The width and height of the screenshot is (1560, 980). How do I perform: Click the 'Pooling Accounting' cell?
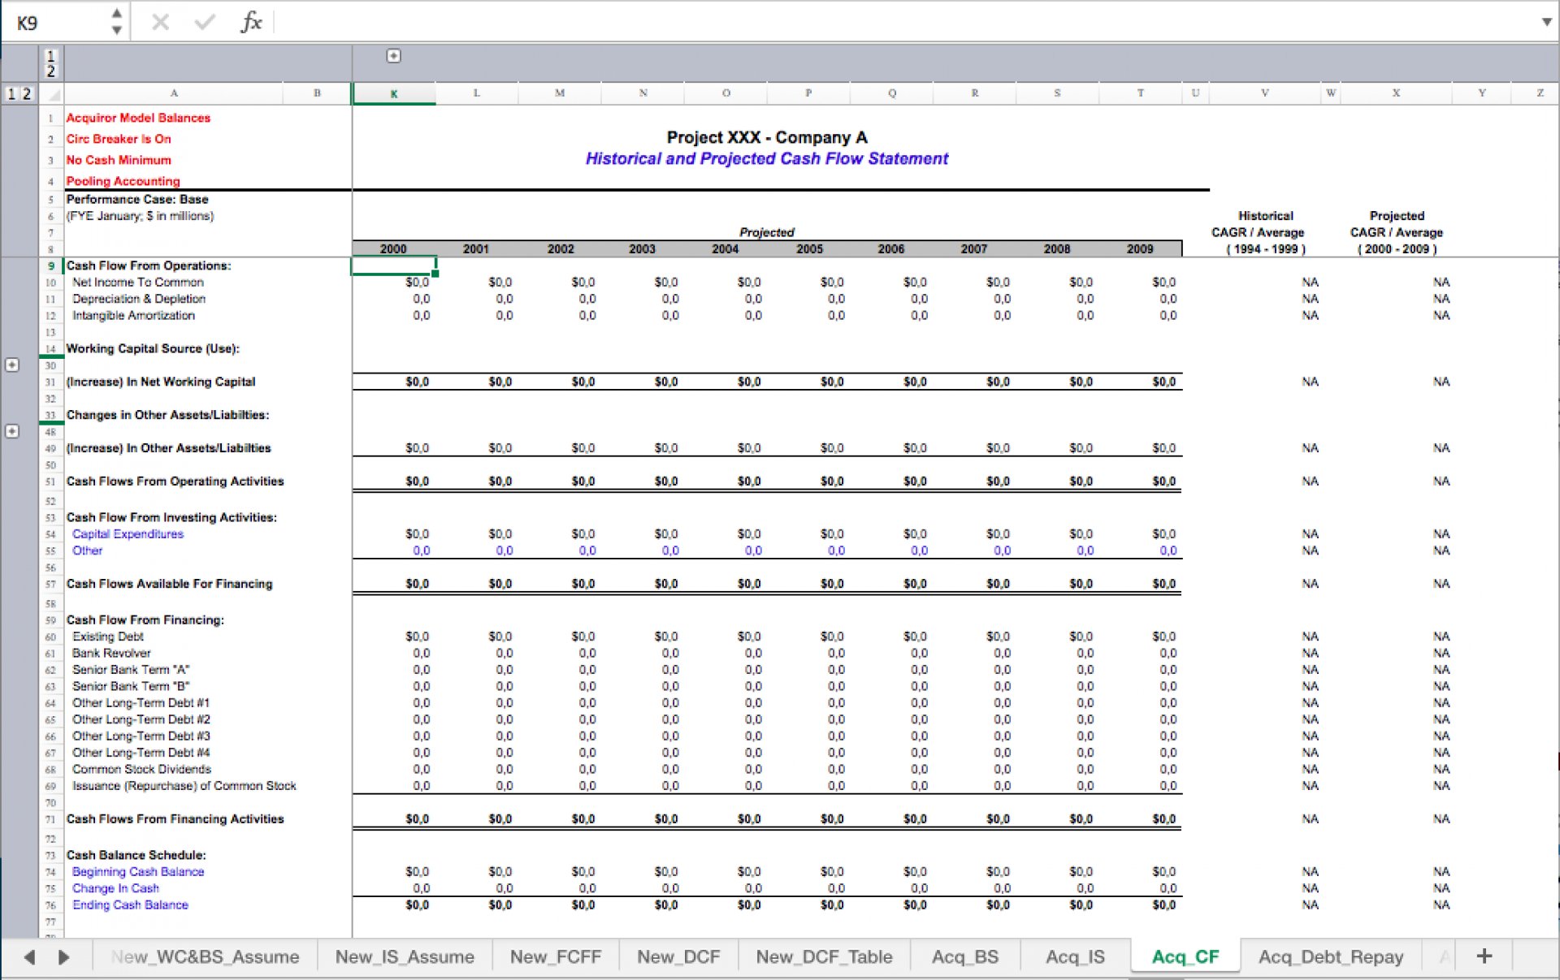(123, 181)
